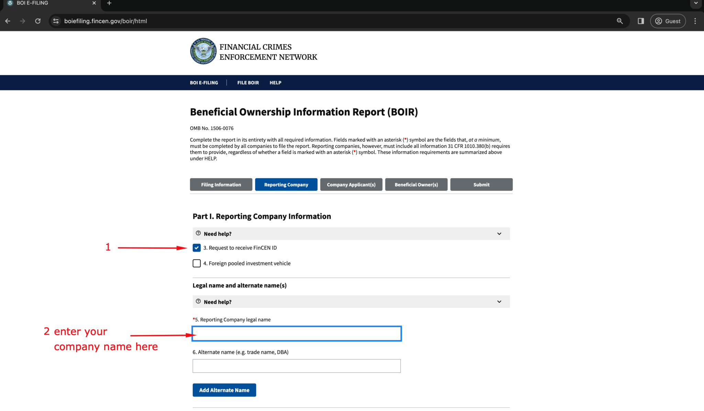This screenshot has height=411, width=704.
Task: Click the Add Alternate Name button
Action: [224, 390]
